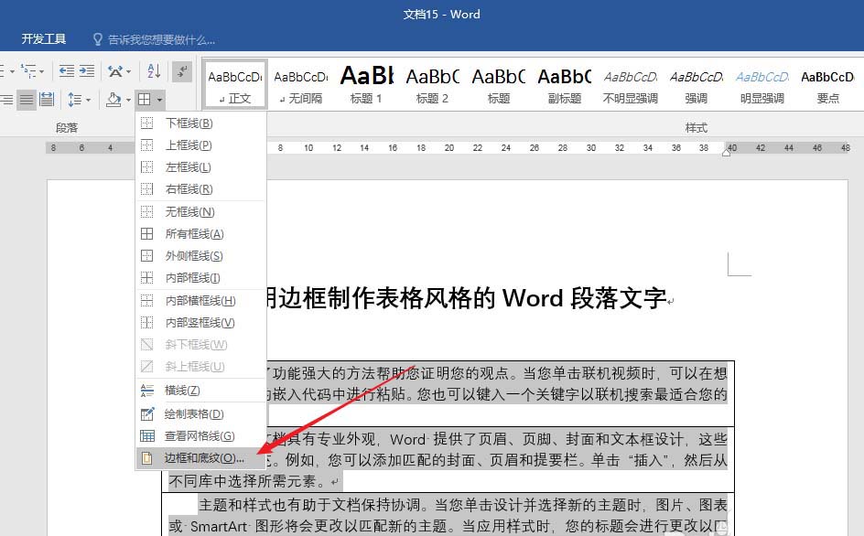
Task: Click the 告诉我您想要做什么 search box
Action: coord(160,39)
